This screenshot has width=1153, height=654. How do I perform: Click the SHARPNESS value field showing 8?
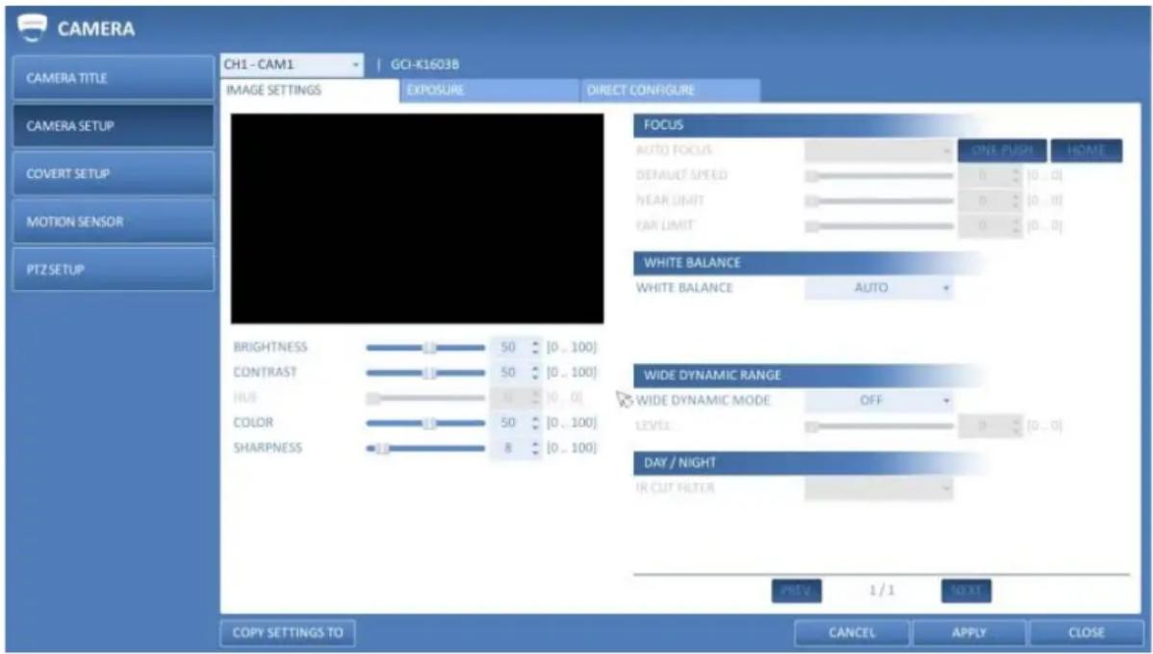point(509,447)
